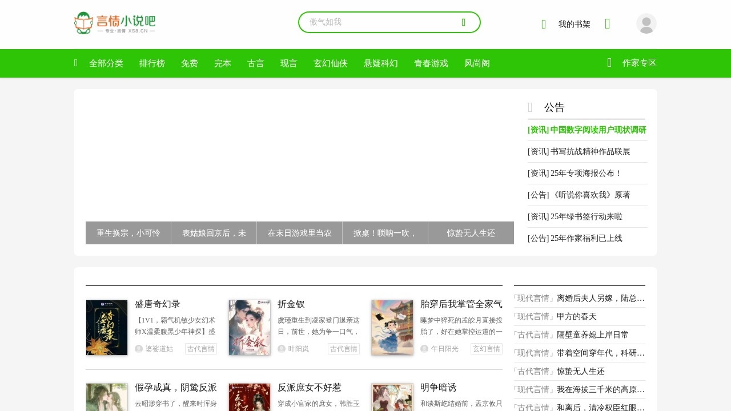Open 盛唐奇幻录 book cover thumbnail
This screenshot has height=411, width=731.
(107, 328)
